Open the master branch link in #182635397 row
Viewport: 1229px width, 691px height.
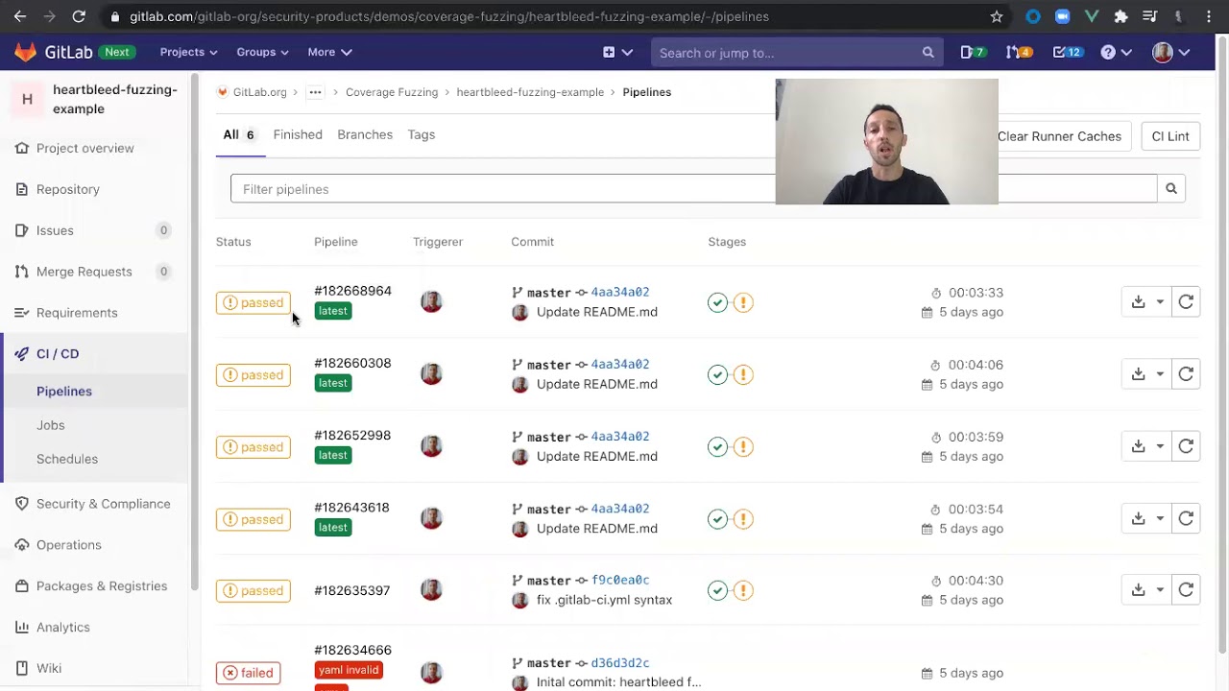tap(548, 581)
